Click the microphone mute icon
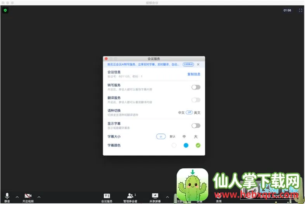305x204 pixels. pyautogui.click(x=7, y=196)
